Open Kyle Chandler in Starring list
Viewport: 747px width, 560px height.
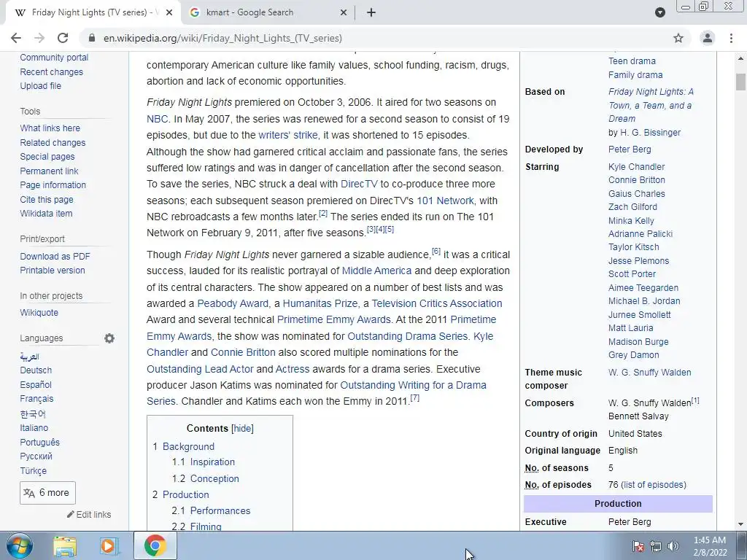[x=636, y=167]
